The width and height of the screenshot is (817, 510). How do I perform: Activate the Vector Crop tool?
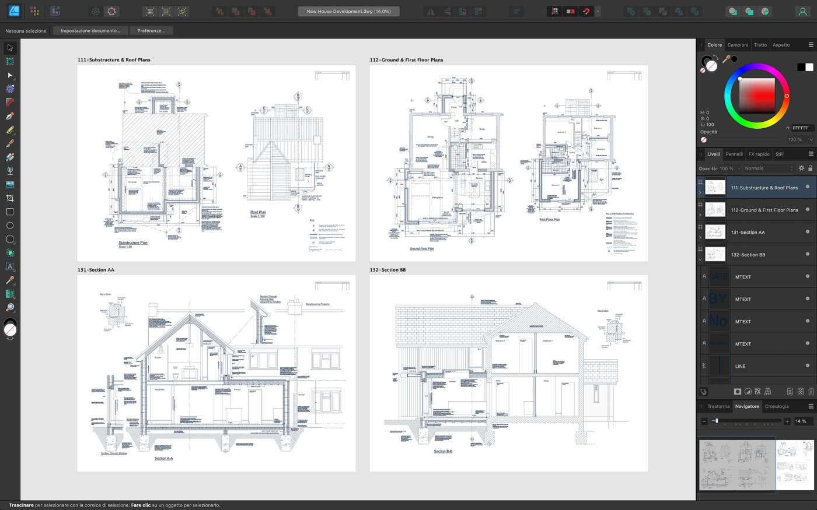pyautogui.click(x=9, y=198)
